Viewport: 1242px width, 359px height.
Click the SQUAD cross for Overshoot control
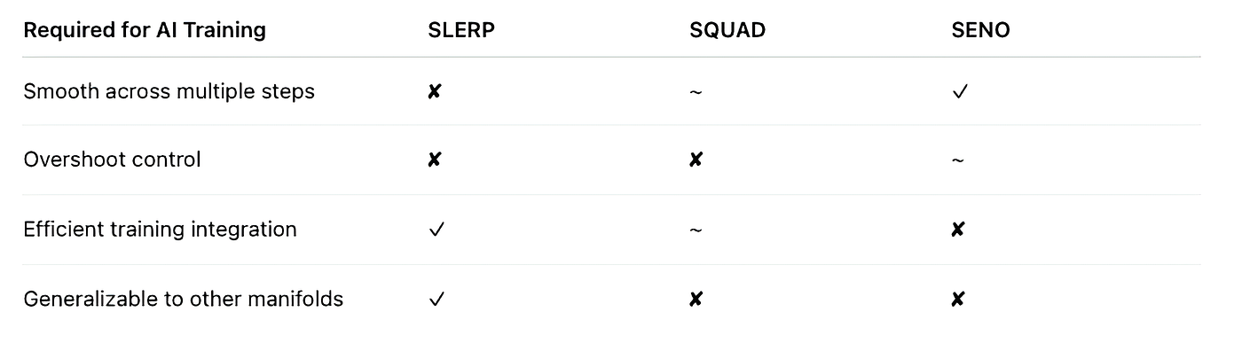(x=696, y=160)
